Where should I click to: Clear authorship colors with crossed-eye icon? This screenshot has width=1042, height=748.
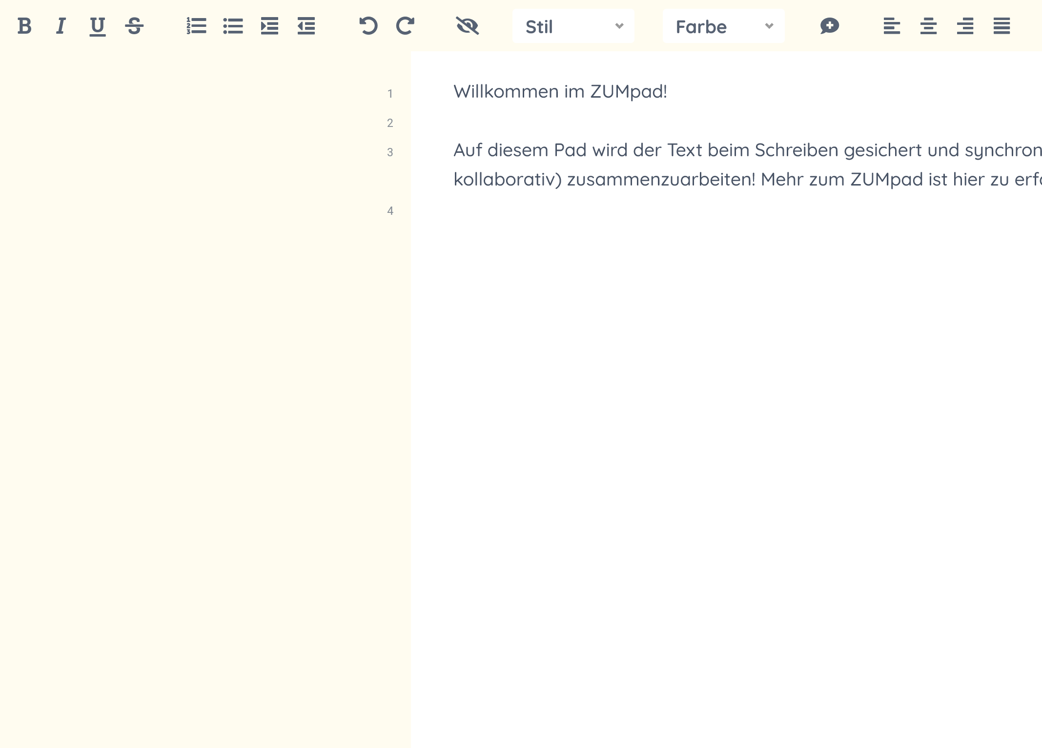(468, 26)
